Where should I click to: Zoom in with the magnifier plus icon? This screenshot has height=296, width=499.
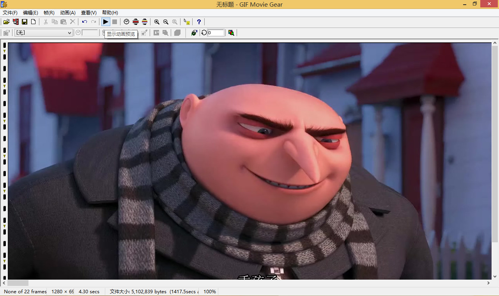pos(157,22)
